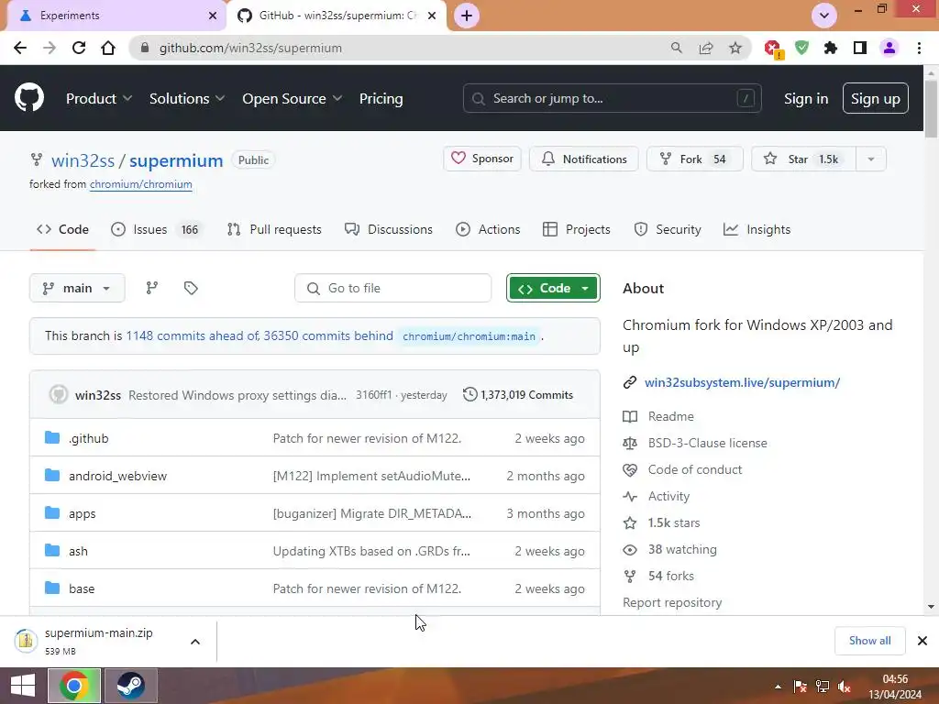Open Steam from the taskbar

(x=130, y=686)
